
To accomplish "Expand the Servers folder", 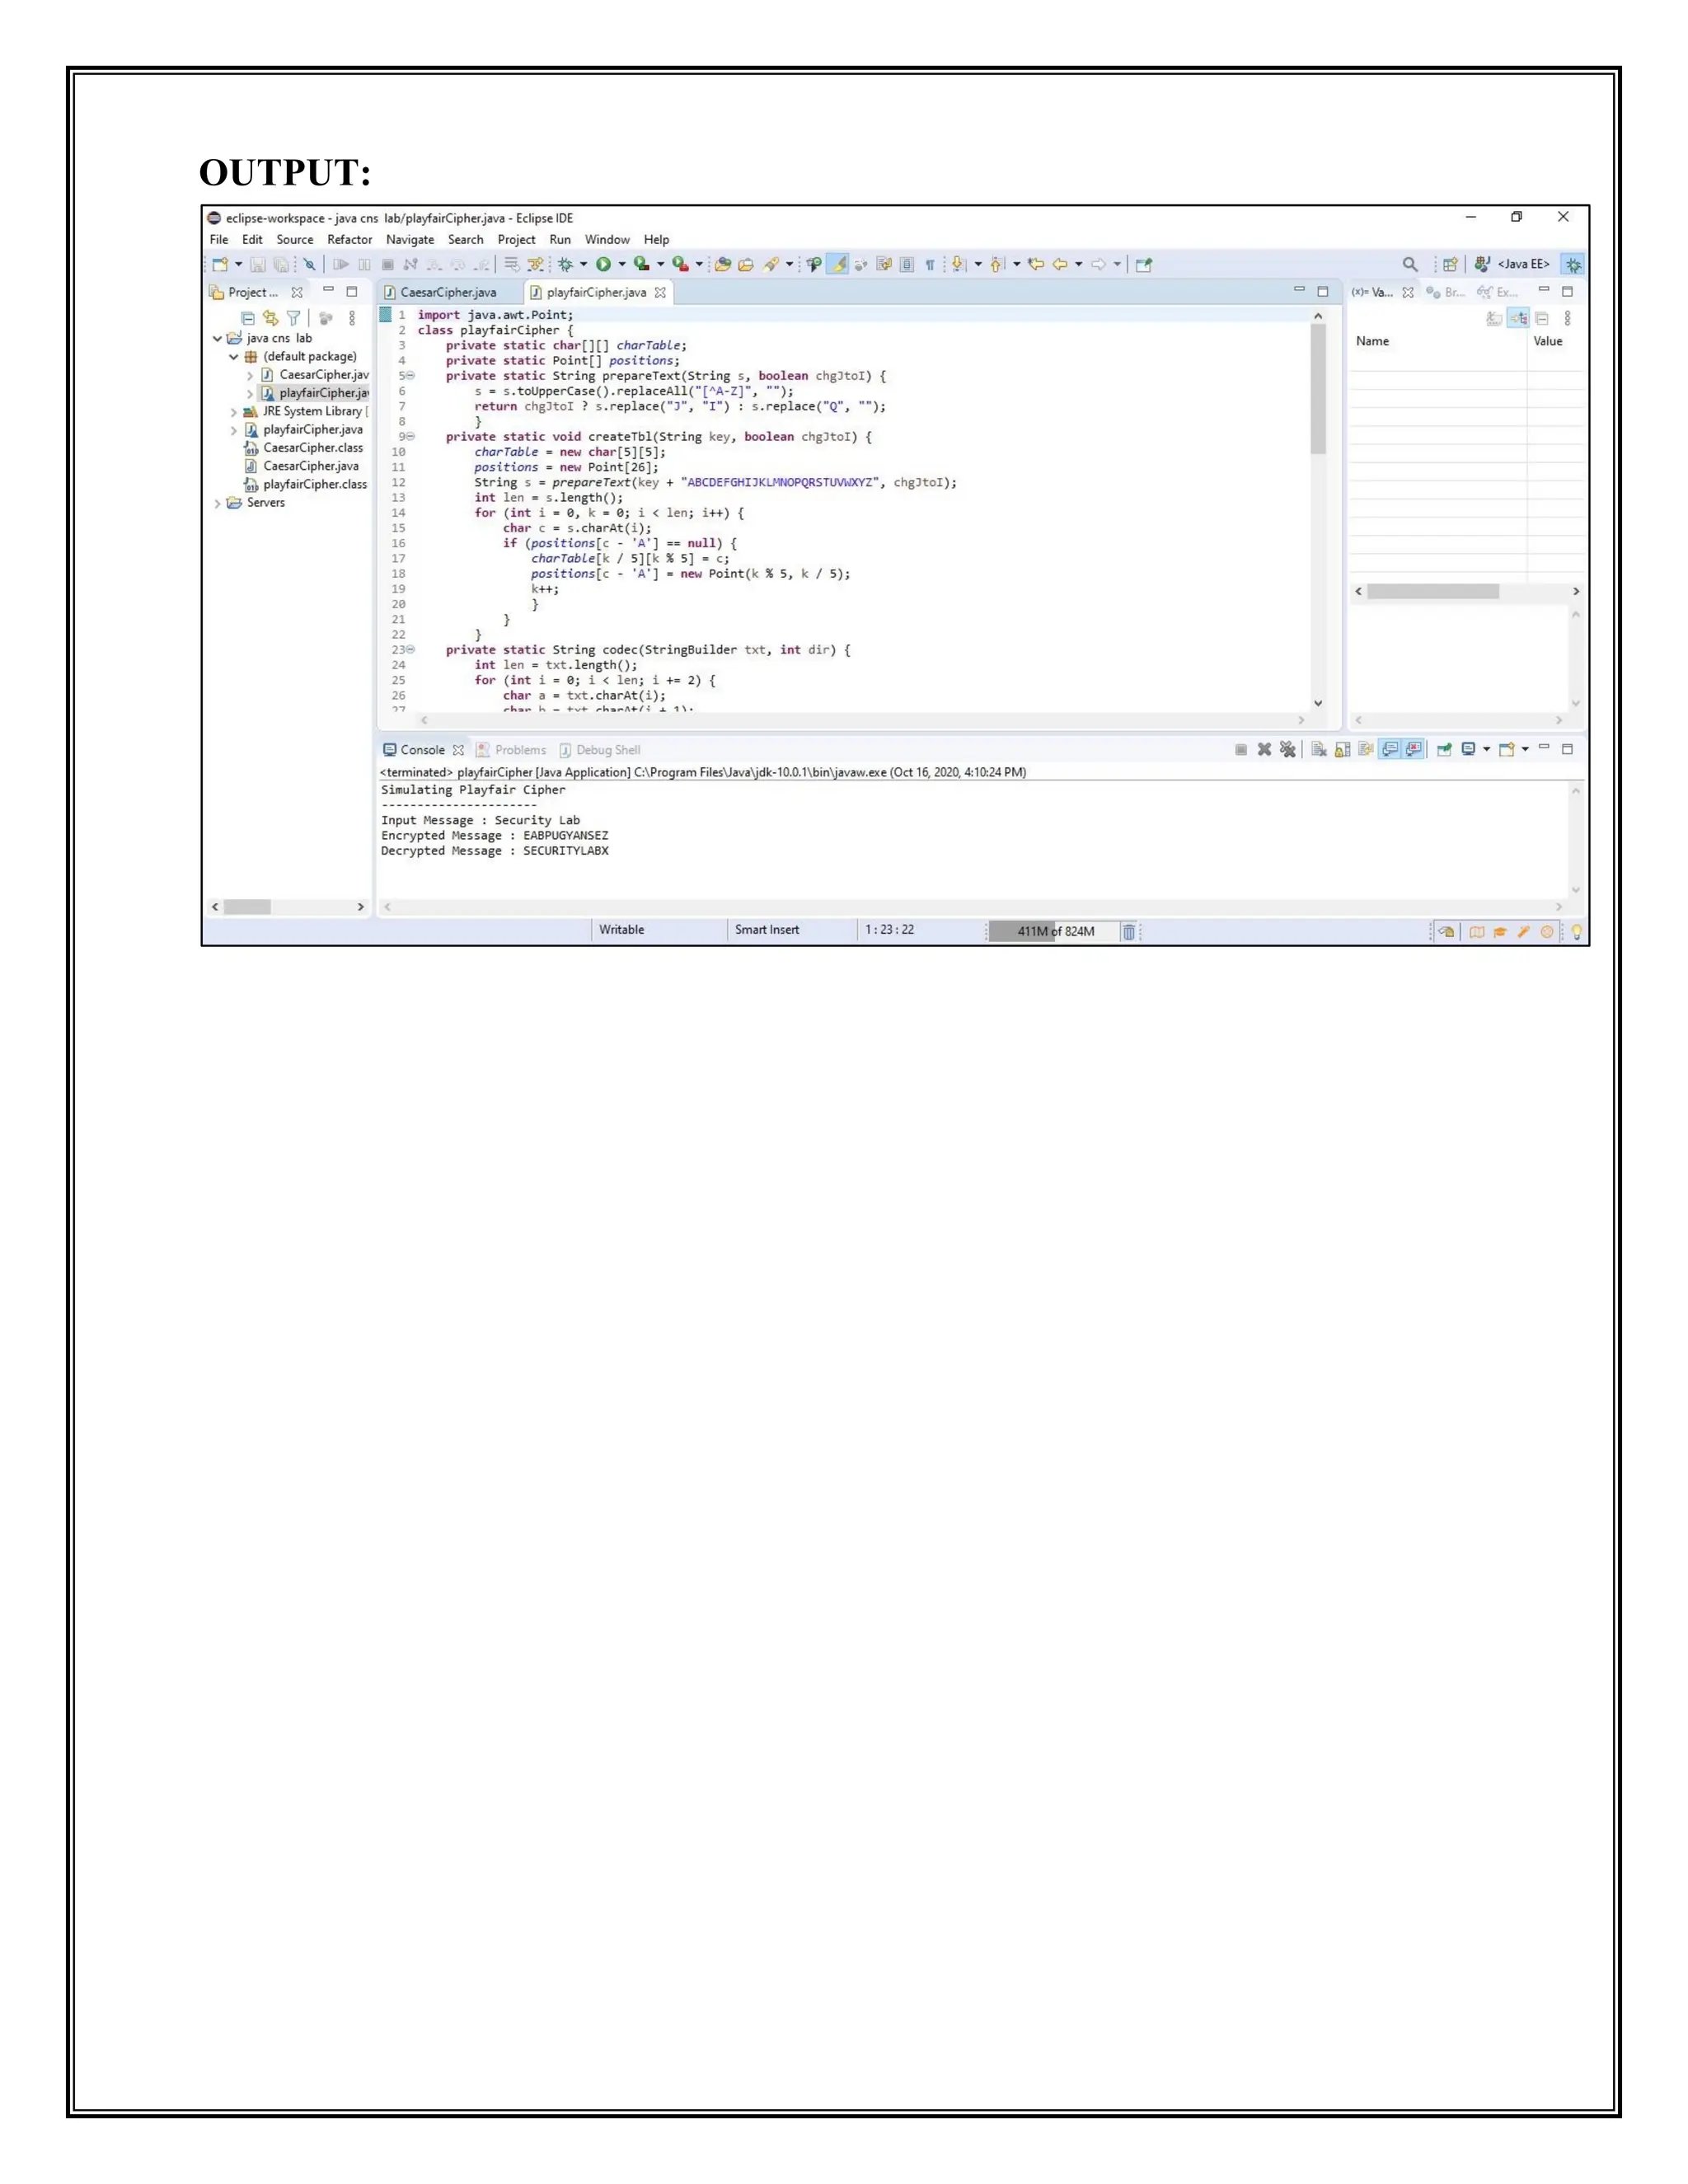I will coord(217,503).
